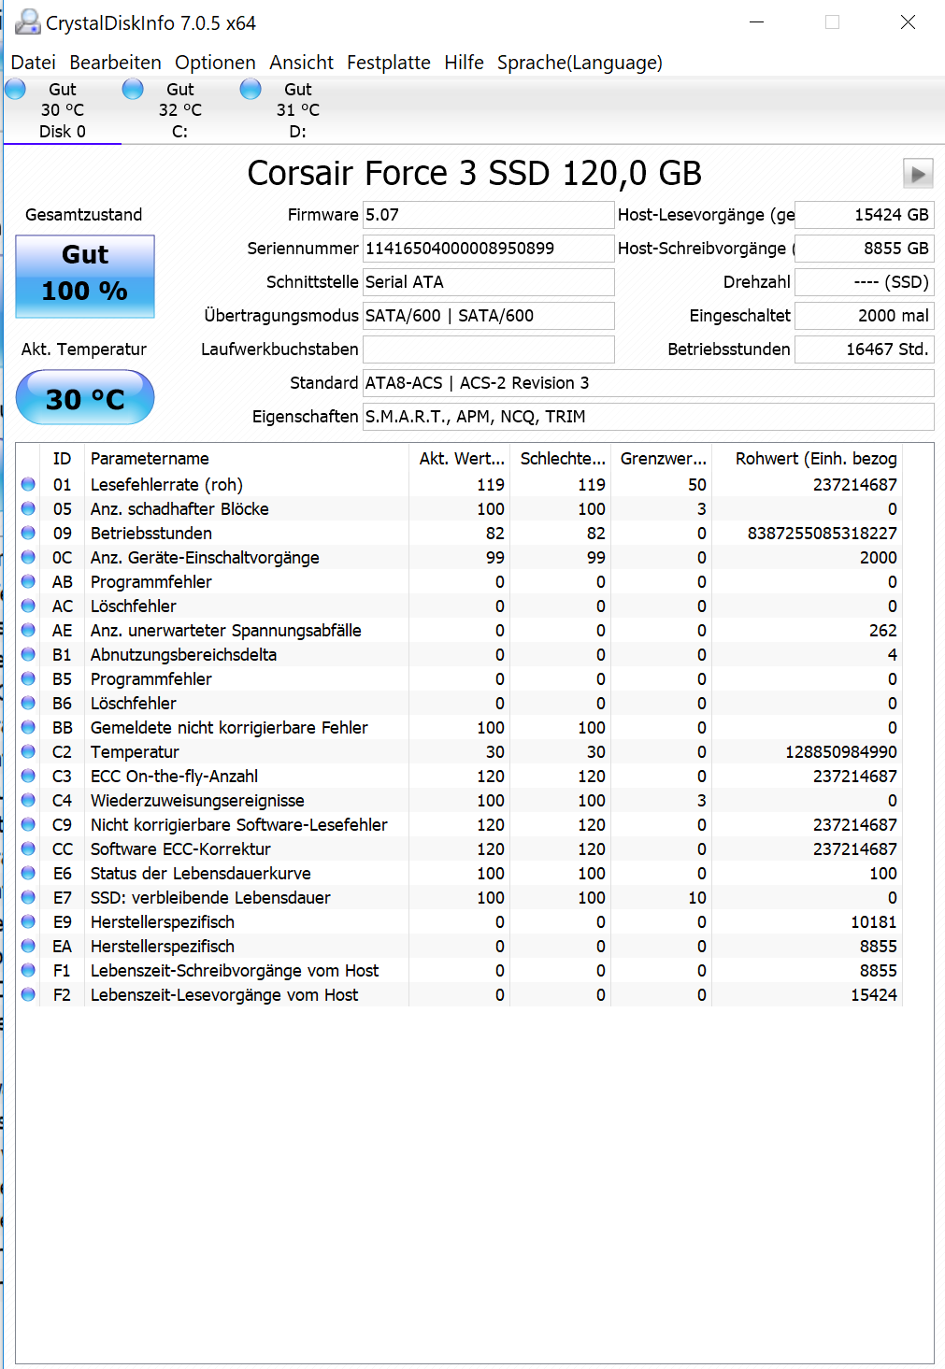Open the Ansicht menu
This screenshot has width=945, height=1369.
click(301, 63)
